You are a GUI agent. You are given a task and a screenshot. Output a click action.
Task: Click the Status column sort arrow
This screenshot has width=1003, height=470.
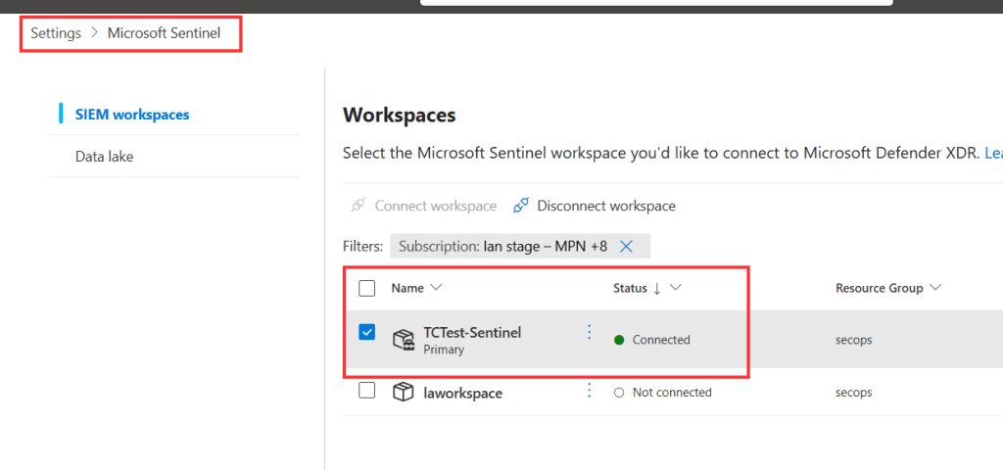tap(656, 288)
